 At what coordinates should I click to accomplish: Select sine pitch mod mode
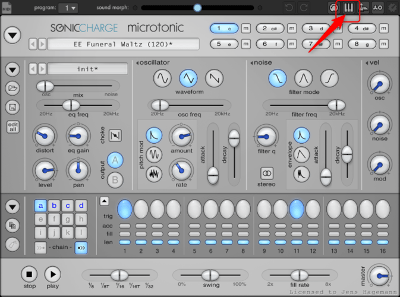[154, 154]
